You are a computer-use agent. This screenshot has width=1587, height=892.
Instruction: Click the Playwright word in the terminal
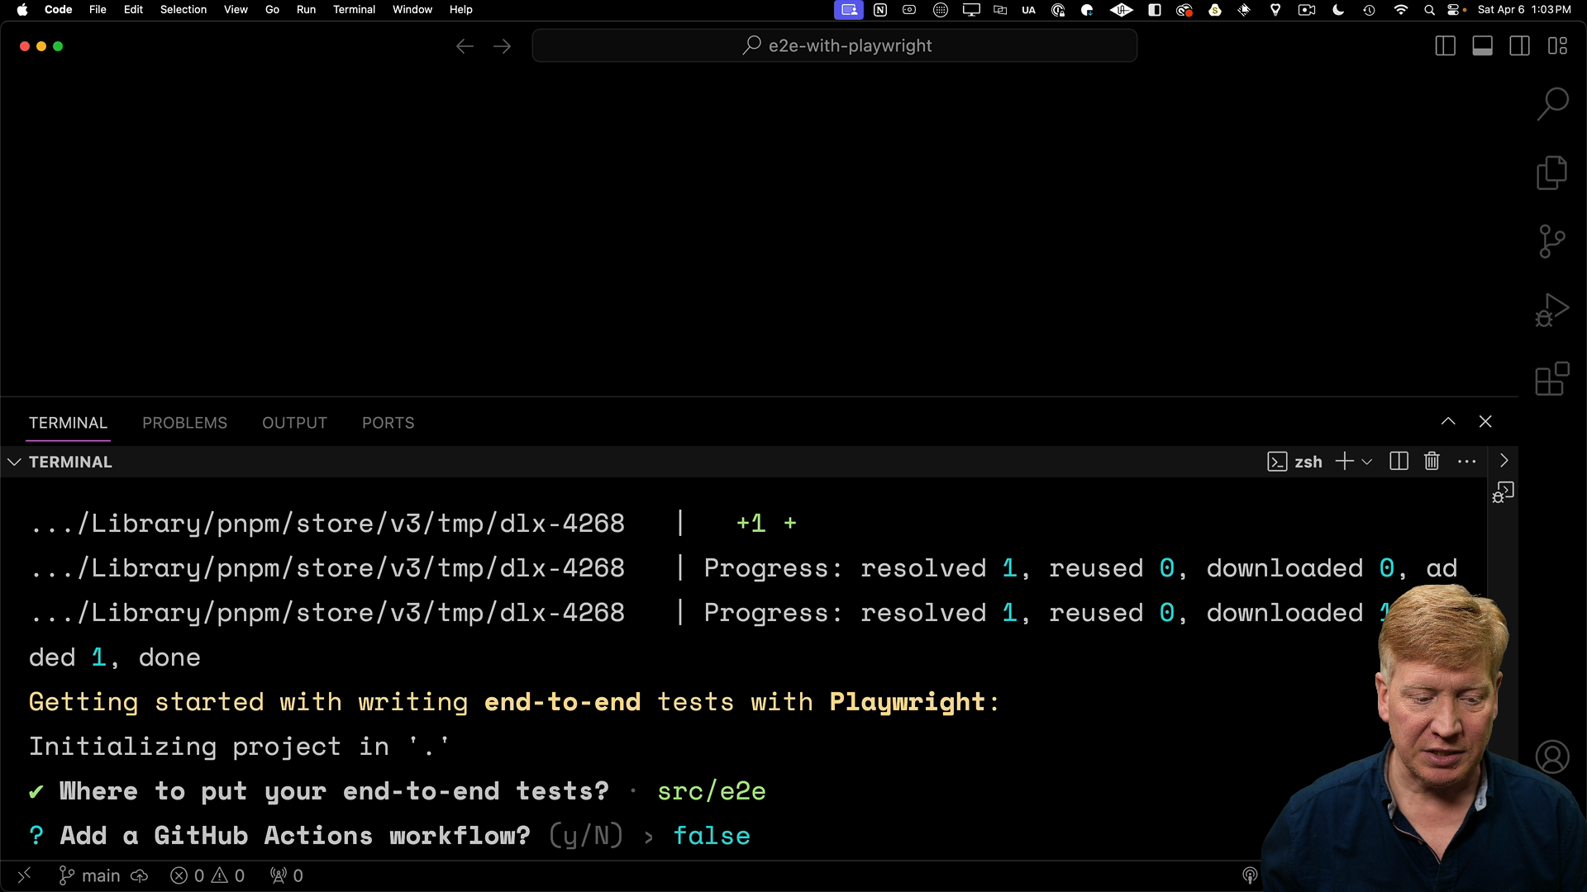907,702
